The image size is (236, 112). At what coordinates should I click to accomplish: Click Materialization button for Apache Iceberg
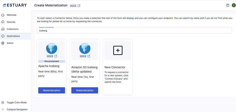point(52,90)
